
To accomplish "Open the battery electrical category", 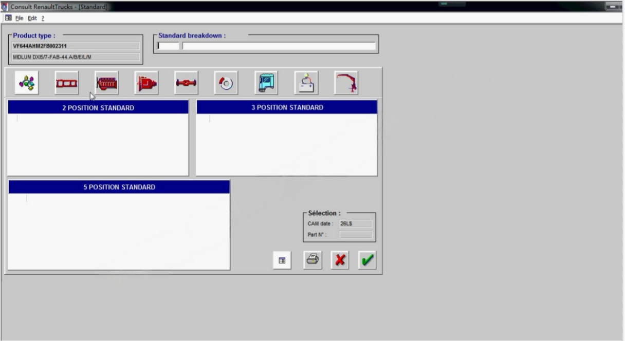I will coord(306,83).
